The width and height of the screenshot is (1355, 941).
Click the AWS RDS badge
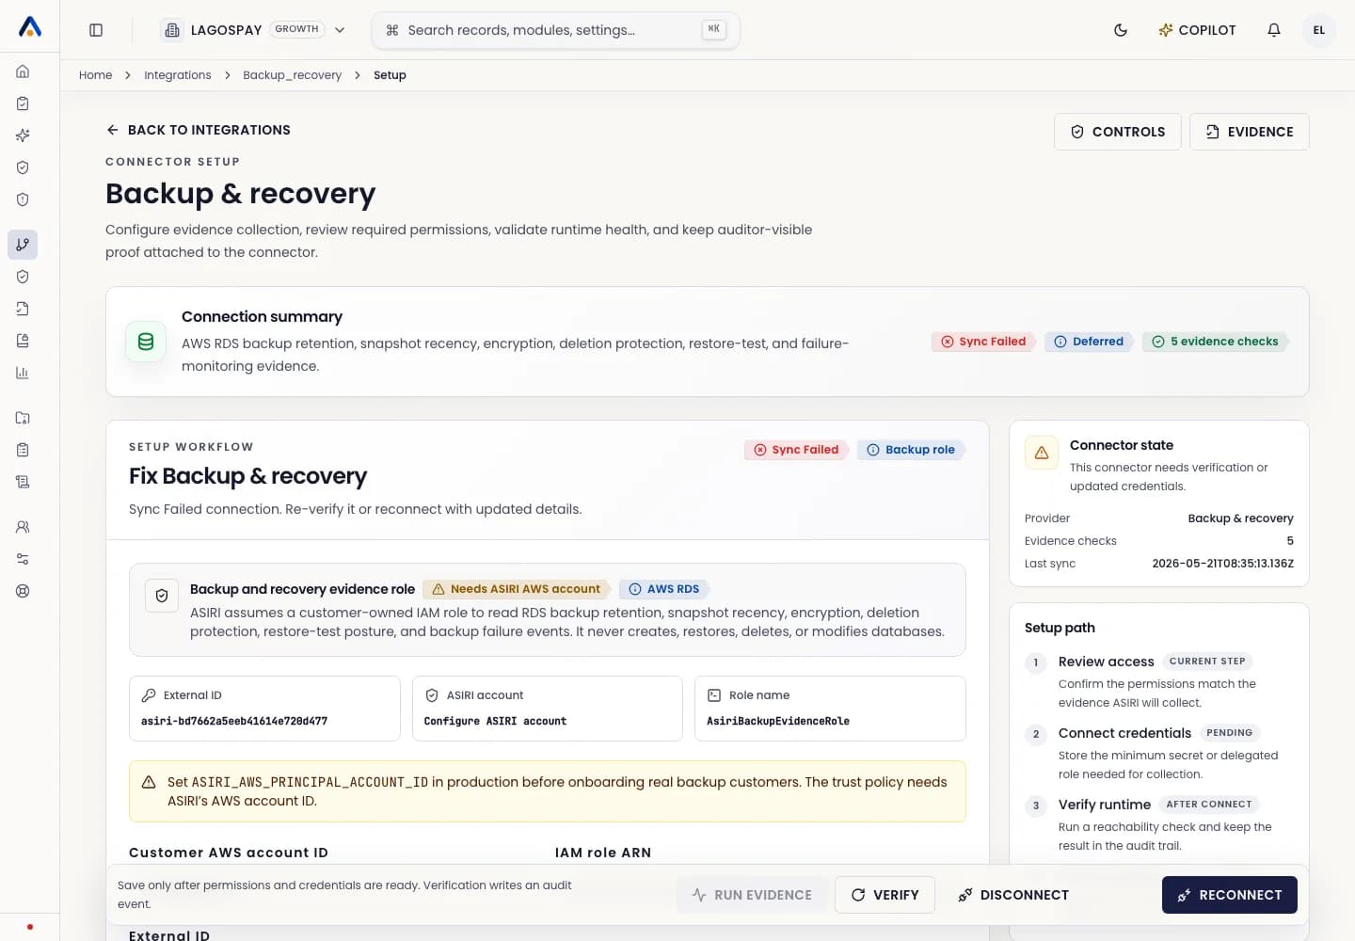click(663, 589)
